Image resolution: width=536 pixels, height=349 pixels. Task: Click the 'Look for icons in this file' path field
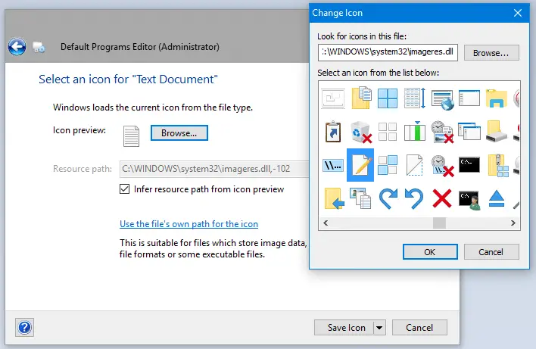388,53
